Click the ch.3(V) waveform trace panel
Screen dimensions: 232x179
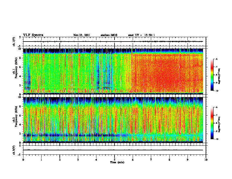tap(115, 150)
